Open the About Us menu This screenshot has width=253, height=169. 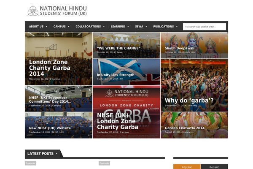point(36,27)
